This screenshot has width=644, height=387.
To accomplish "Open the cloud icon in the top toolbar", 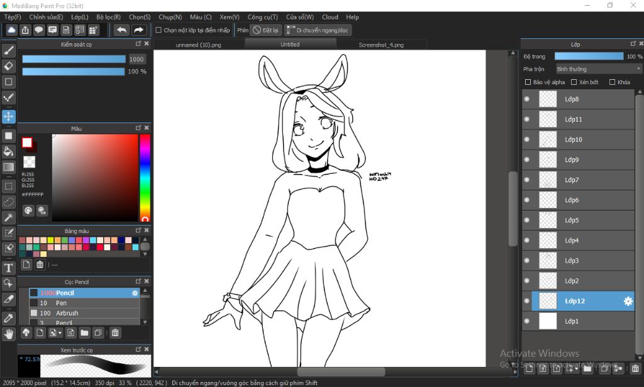I will (11, 30).
